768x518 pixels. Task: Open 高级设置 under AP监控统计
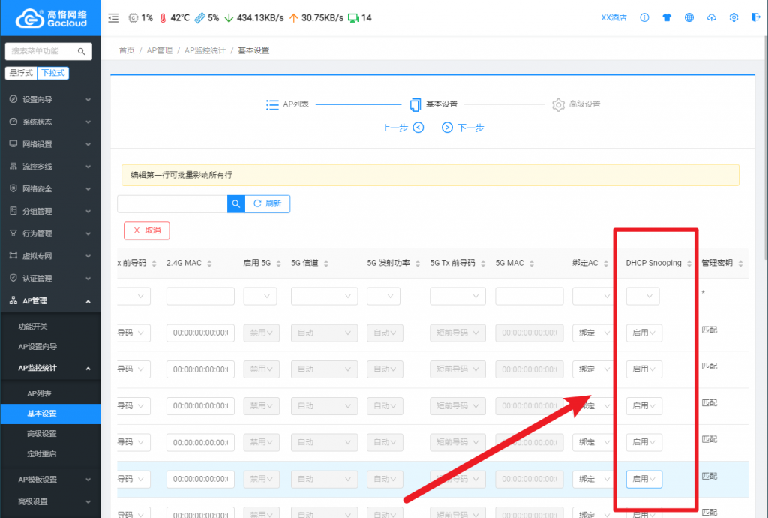pyautogui.click(x=42, y=434)
